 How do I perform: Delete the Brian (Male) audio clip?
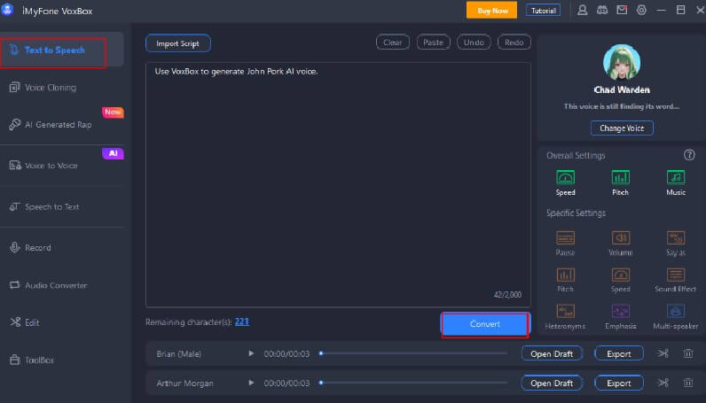(688, 353)
